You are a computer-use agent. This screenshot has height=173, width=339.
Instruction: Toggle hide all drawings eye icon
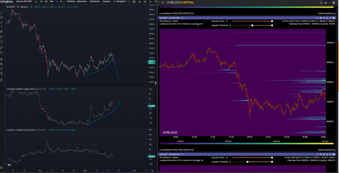click(x=2, y=73)
